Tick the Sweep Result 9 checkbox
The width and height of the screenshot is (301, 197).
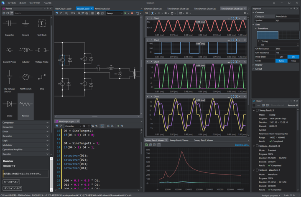coord(257,110)
